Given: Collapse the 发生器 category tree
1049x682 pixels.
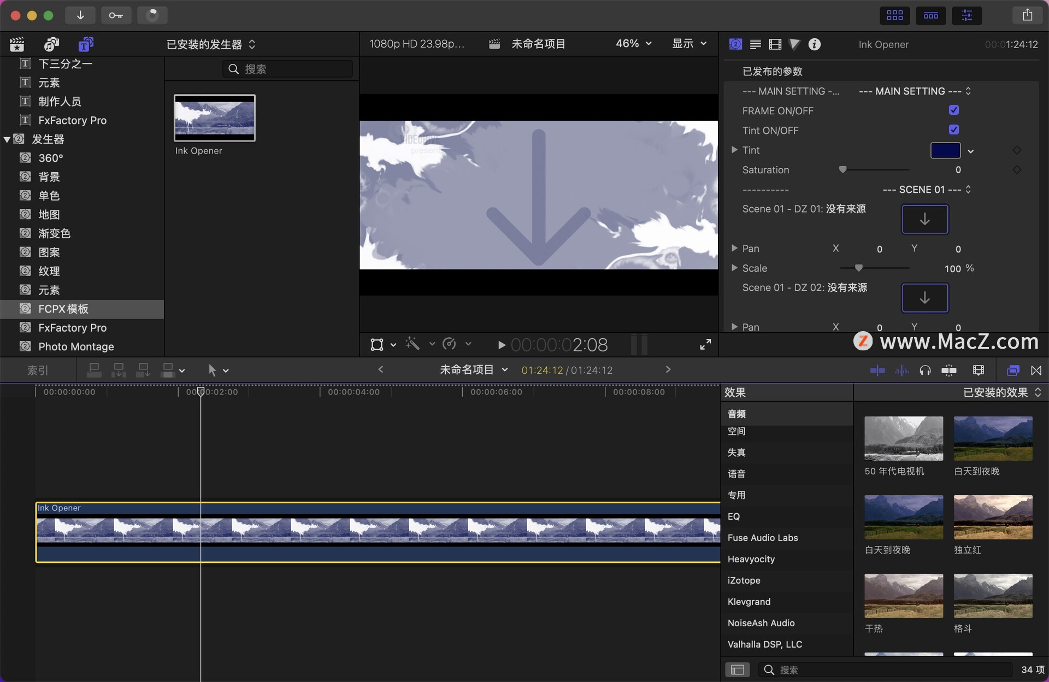Looking at the screenshot, I should point(7,139).
